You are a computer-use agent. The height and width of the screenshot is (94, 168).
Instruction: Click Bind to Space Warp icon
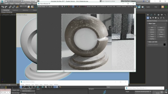tap(17, 7)
